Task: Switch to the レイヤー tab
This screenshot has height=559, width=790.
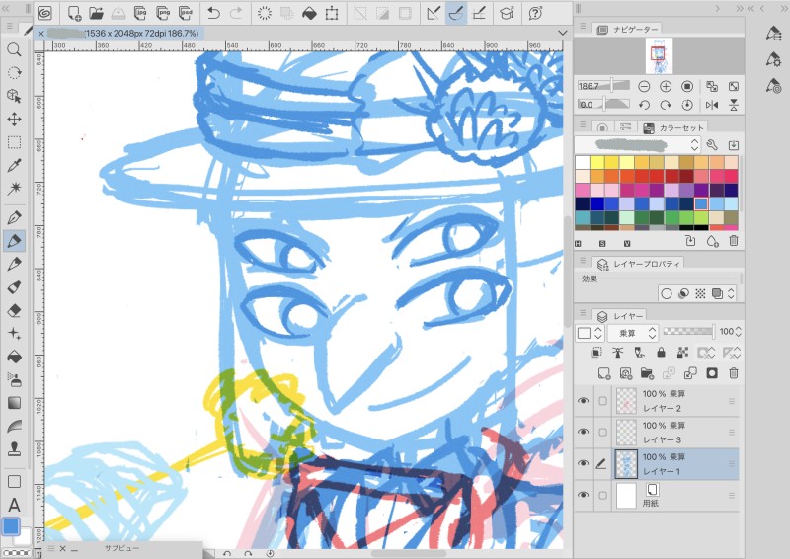Action: 620,316
